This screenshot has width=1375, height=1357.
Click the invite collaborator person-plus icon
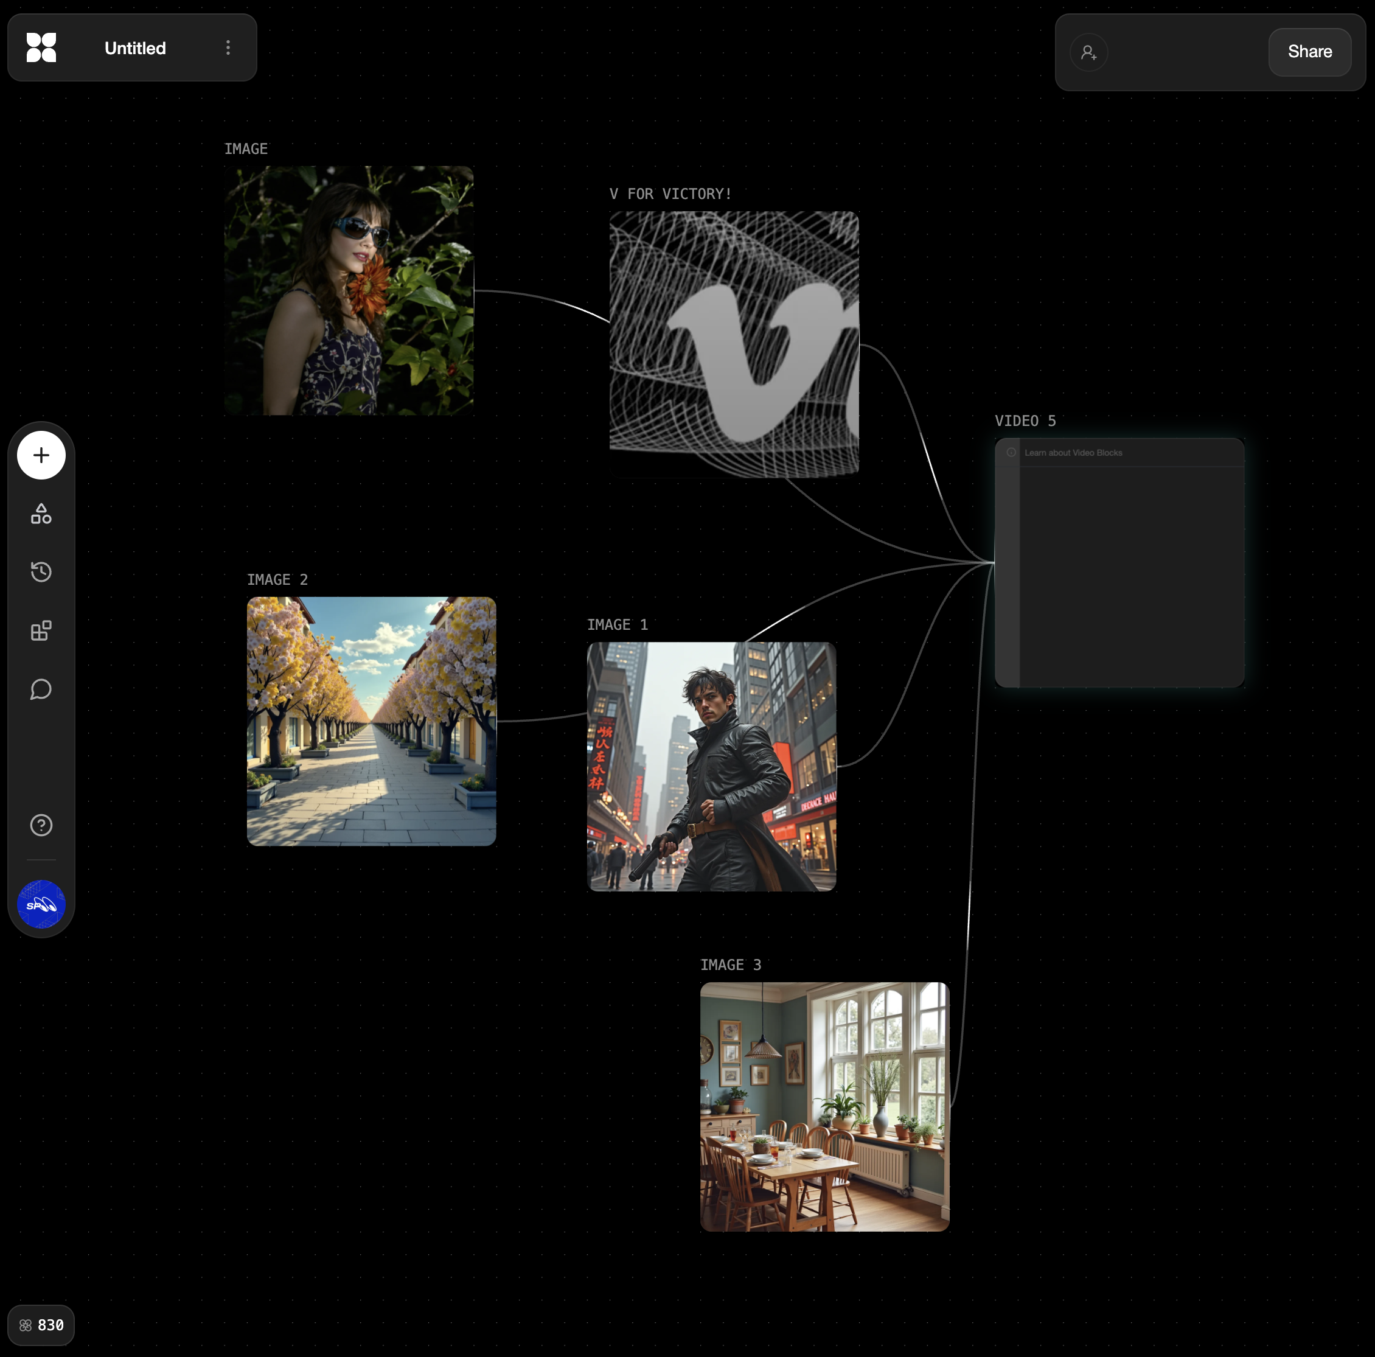coord(1088,53)
